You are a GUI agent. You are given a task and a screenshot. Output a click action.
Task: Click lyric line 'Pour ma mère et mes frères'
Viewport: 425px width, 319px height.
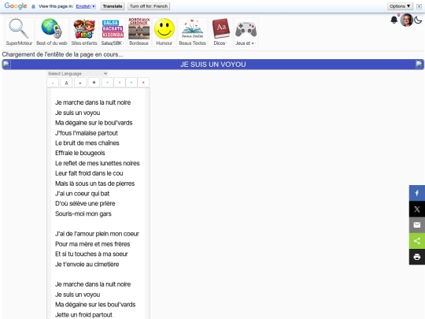click(93, 244)
